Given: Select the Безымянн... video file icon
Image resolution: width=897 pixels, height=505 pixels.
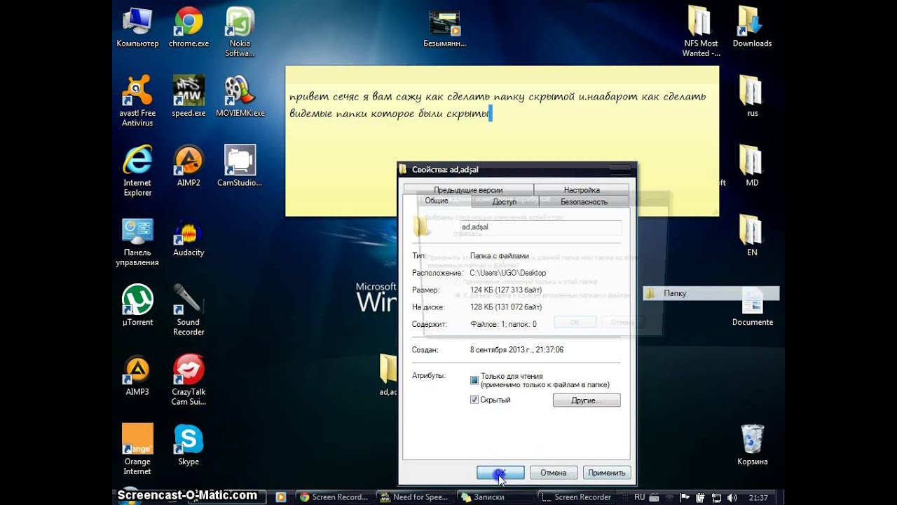Looking at the screenshot, I should [445, 28].
